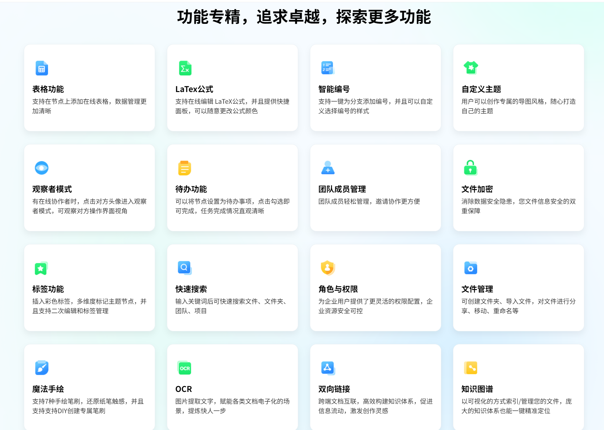This screenshot has width=604, height=430.
Task: Click description 可创建文件夹、导入文件
Action: point(496,301)
